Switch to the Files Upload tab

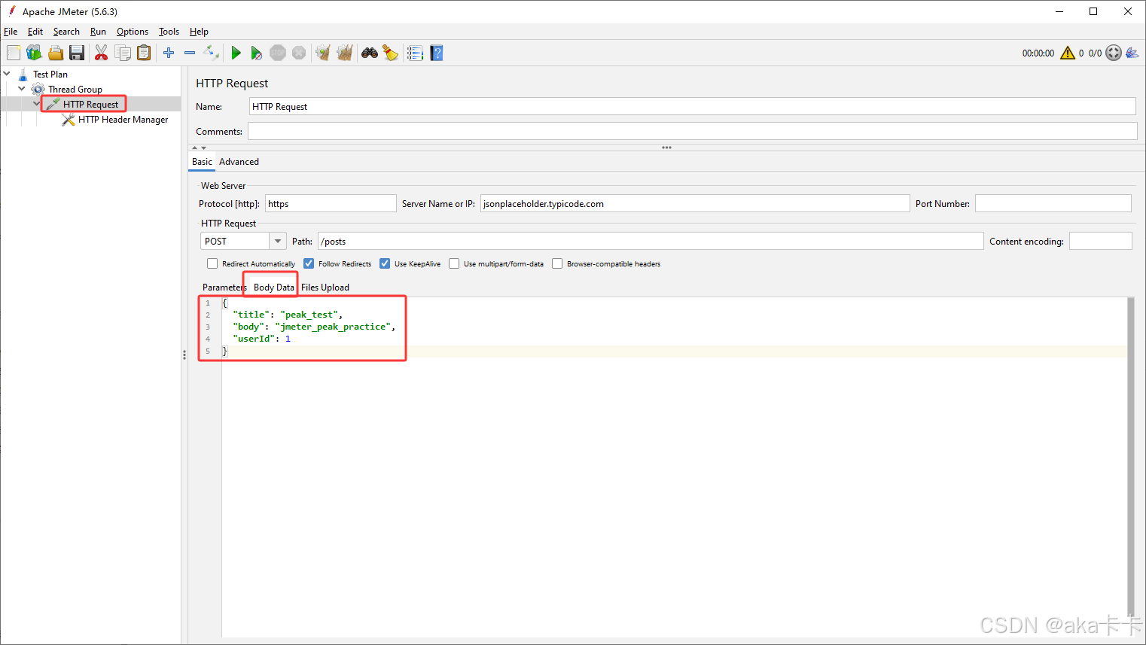point(325,288)
